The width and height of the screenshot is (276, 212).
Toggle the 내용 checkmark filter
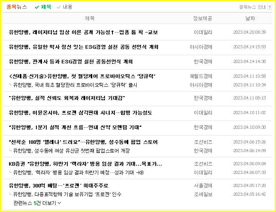pyautogui.click(x=65, y=7)
